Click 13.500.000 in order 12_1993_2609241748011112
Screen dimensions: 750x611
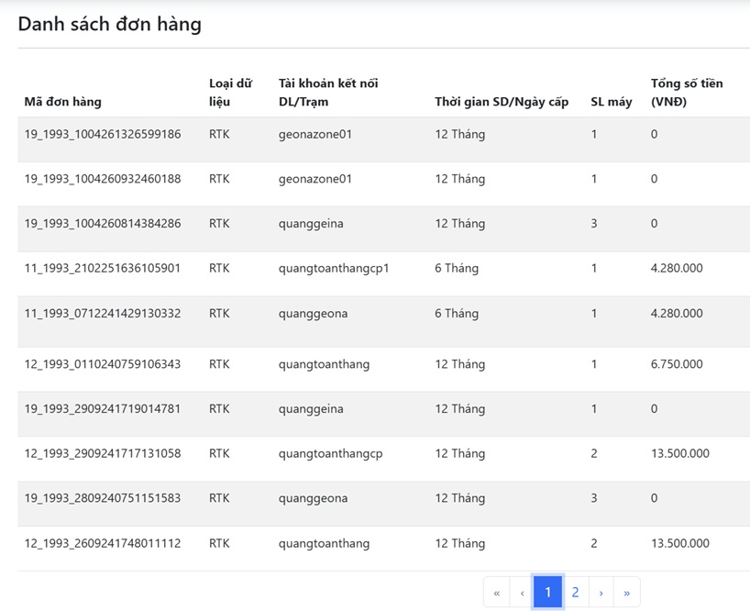pos(680,543)
